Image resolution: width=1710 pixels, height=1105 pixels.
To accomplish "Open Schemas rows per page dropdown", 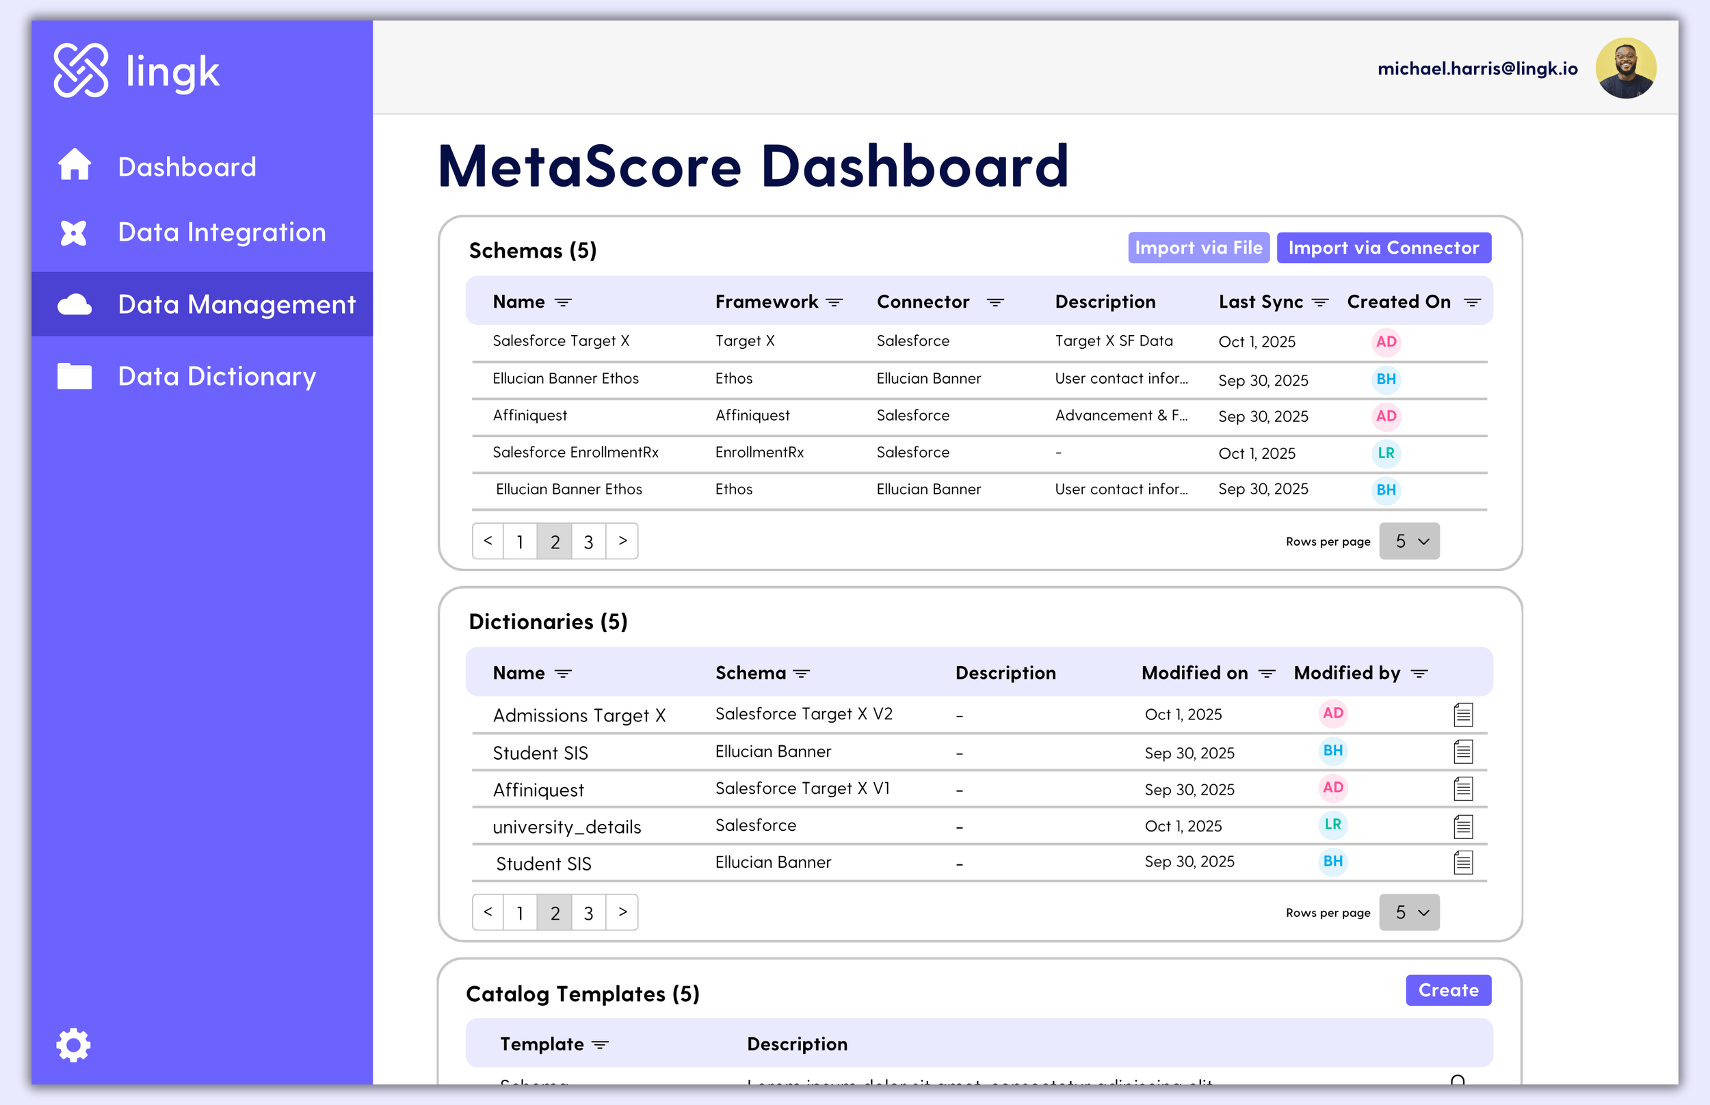I will pyautogui.click(x=1408, y=541).
